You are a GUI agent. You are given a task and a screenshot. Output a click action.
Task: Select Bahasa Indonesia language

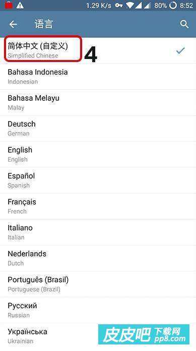98,77
